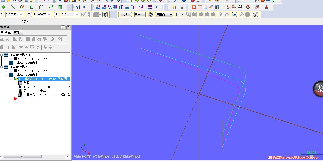This screenshot has width=323, height=161.
Task: Click the X coordinate label button
Action: [x=2, y=15]
